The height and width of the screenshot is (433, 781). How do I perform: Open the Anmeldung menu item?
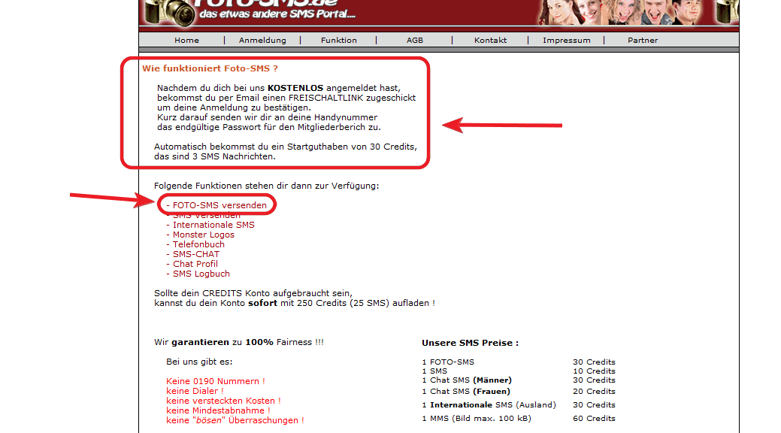262,41
